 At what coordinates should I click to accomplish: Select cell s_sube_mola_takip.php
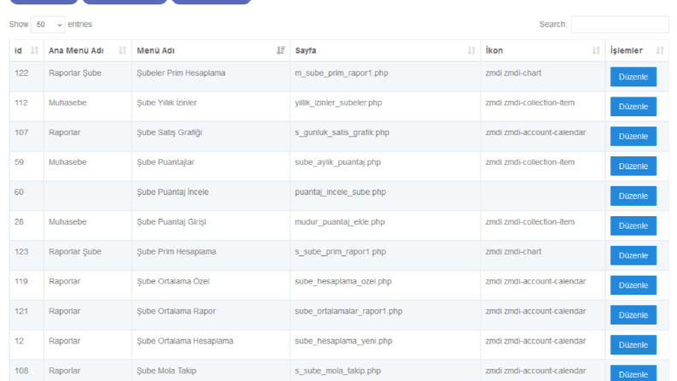337,371
